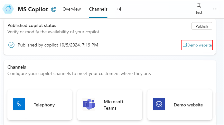Open the Demo website channel card
The image size is (224, 125).
coord(180,105)
